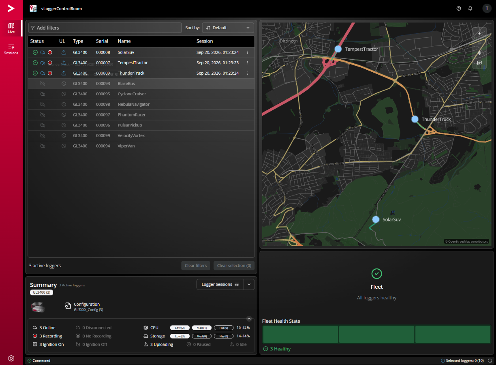Viewport: 496px width, 365px height.
Task: Sort by Session column header
Action: tap(205, 41)
